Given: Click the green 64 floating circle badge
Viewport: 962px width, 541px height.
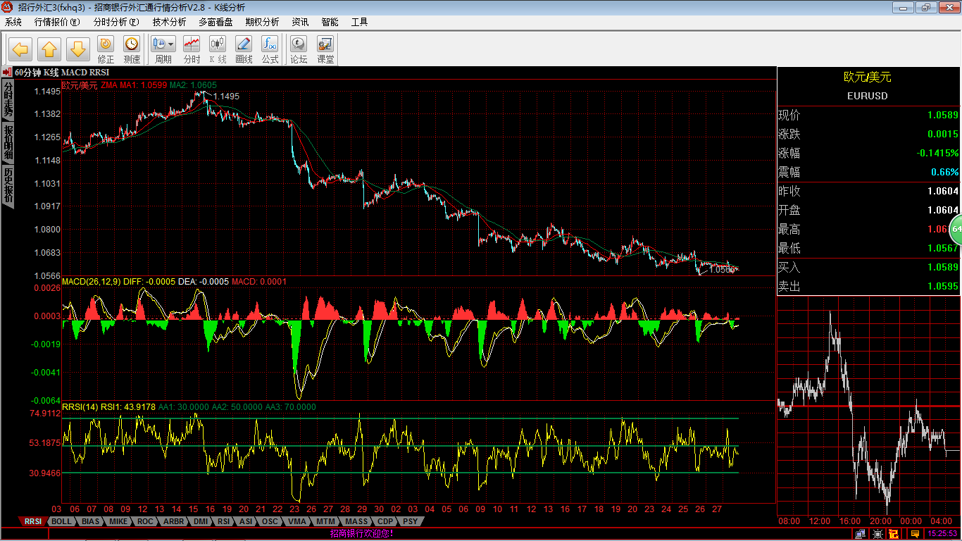Looking at the screenshot, I should pyautogui.click(x=956, y=229).
